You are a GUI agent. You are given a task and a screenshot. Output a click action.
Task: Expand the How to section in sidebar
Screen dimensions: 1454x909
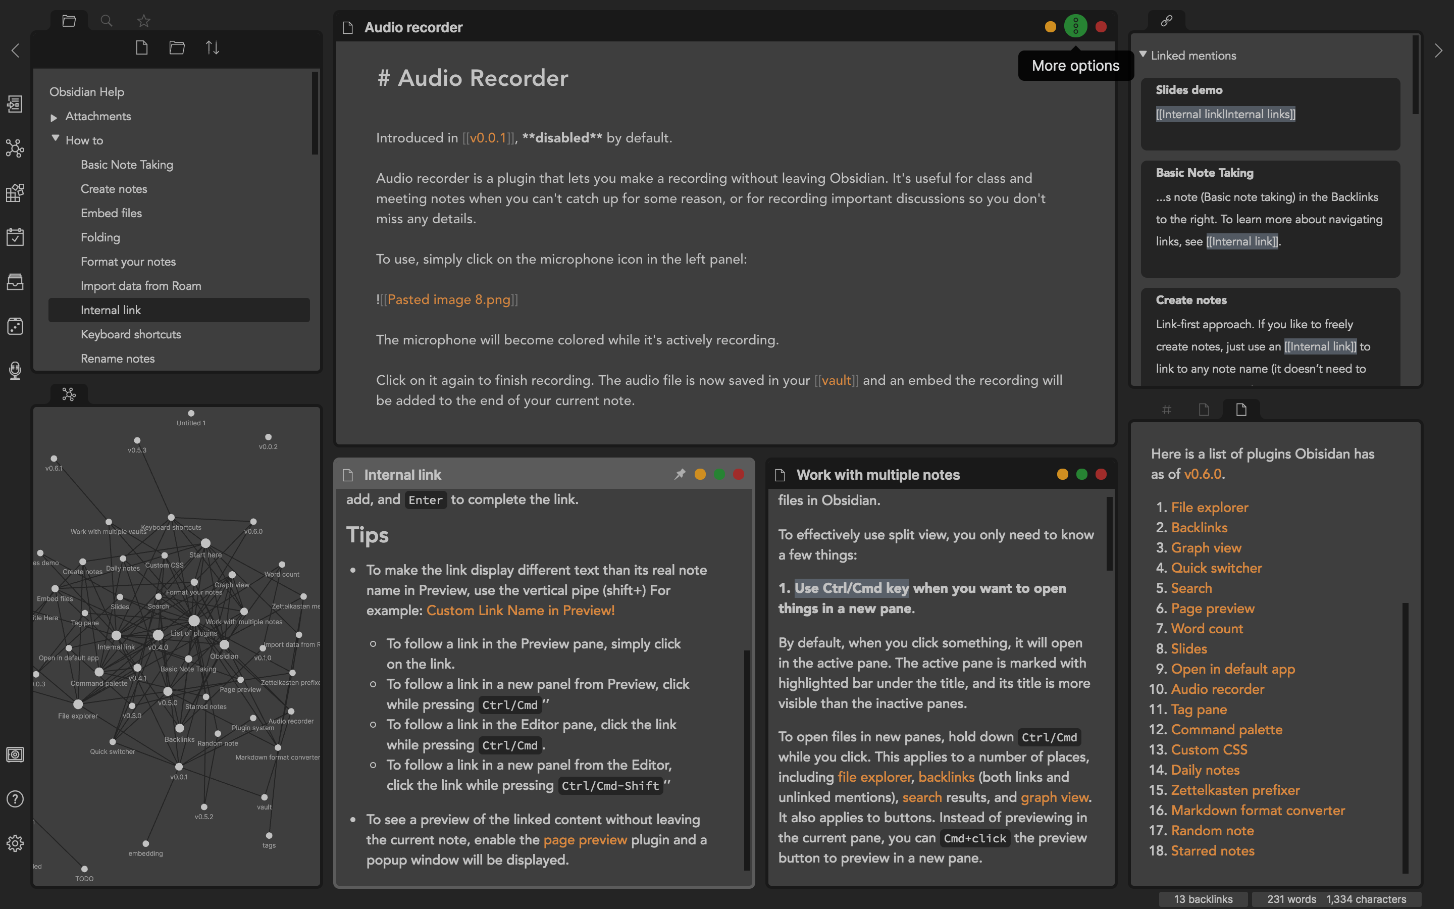pyautogui.click(x=55, y=139)
